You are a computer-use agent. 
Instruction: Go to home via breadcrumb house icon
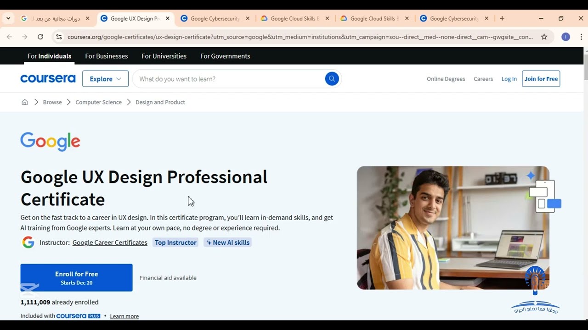25,102
